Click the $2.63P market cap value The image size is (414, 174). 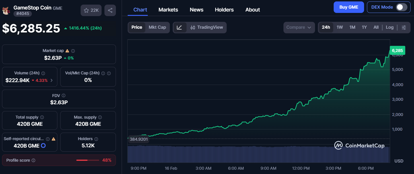pos(53,58)
